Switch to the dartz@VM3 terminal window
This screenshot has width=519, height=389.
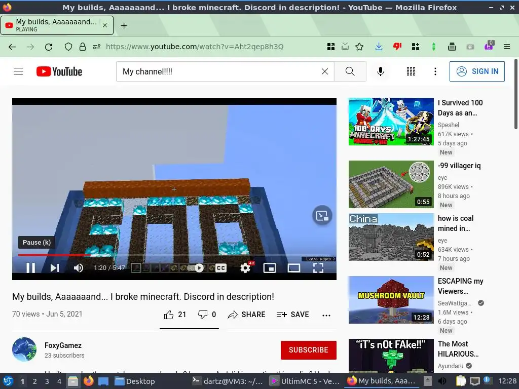click(228, 381)
